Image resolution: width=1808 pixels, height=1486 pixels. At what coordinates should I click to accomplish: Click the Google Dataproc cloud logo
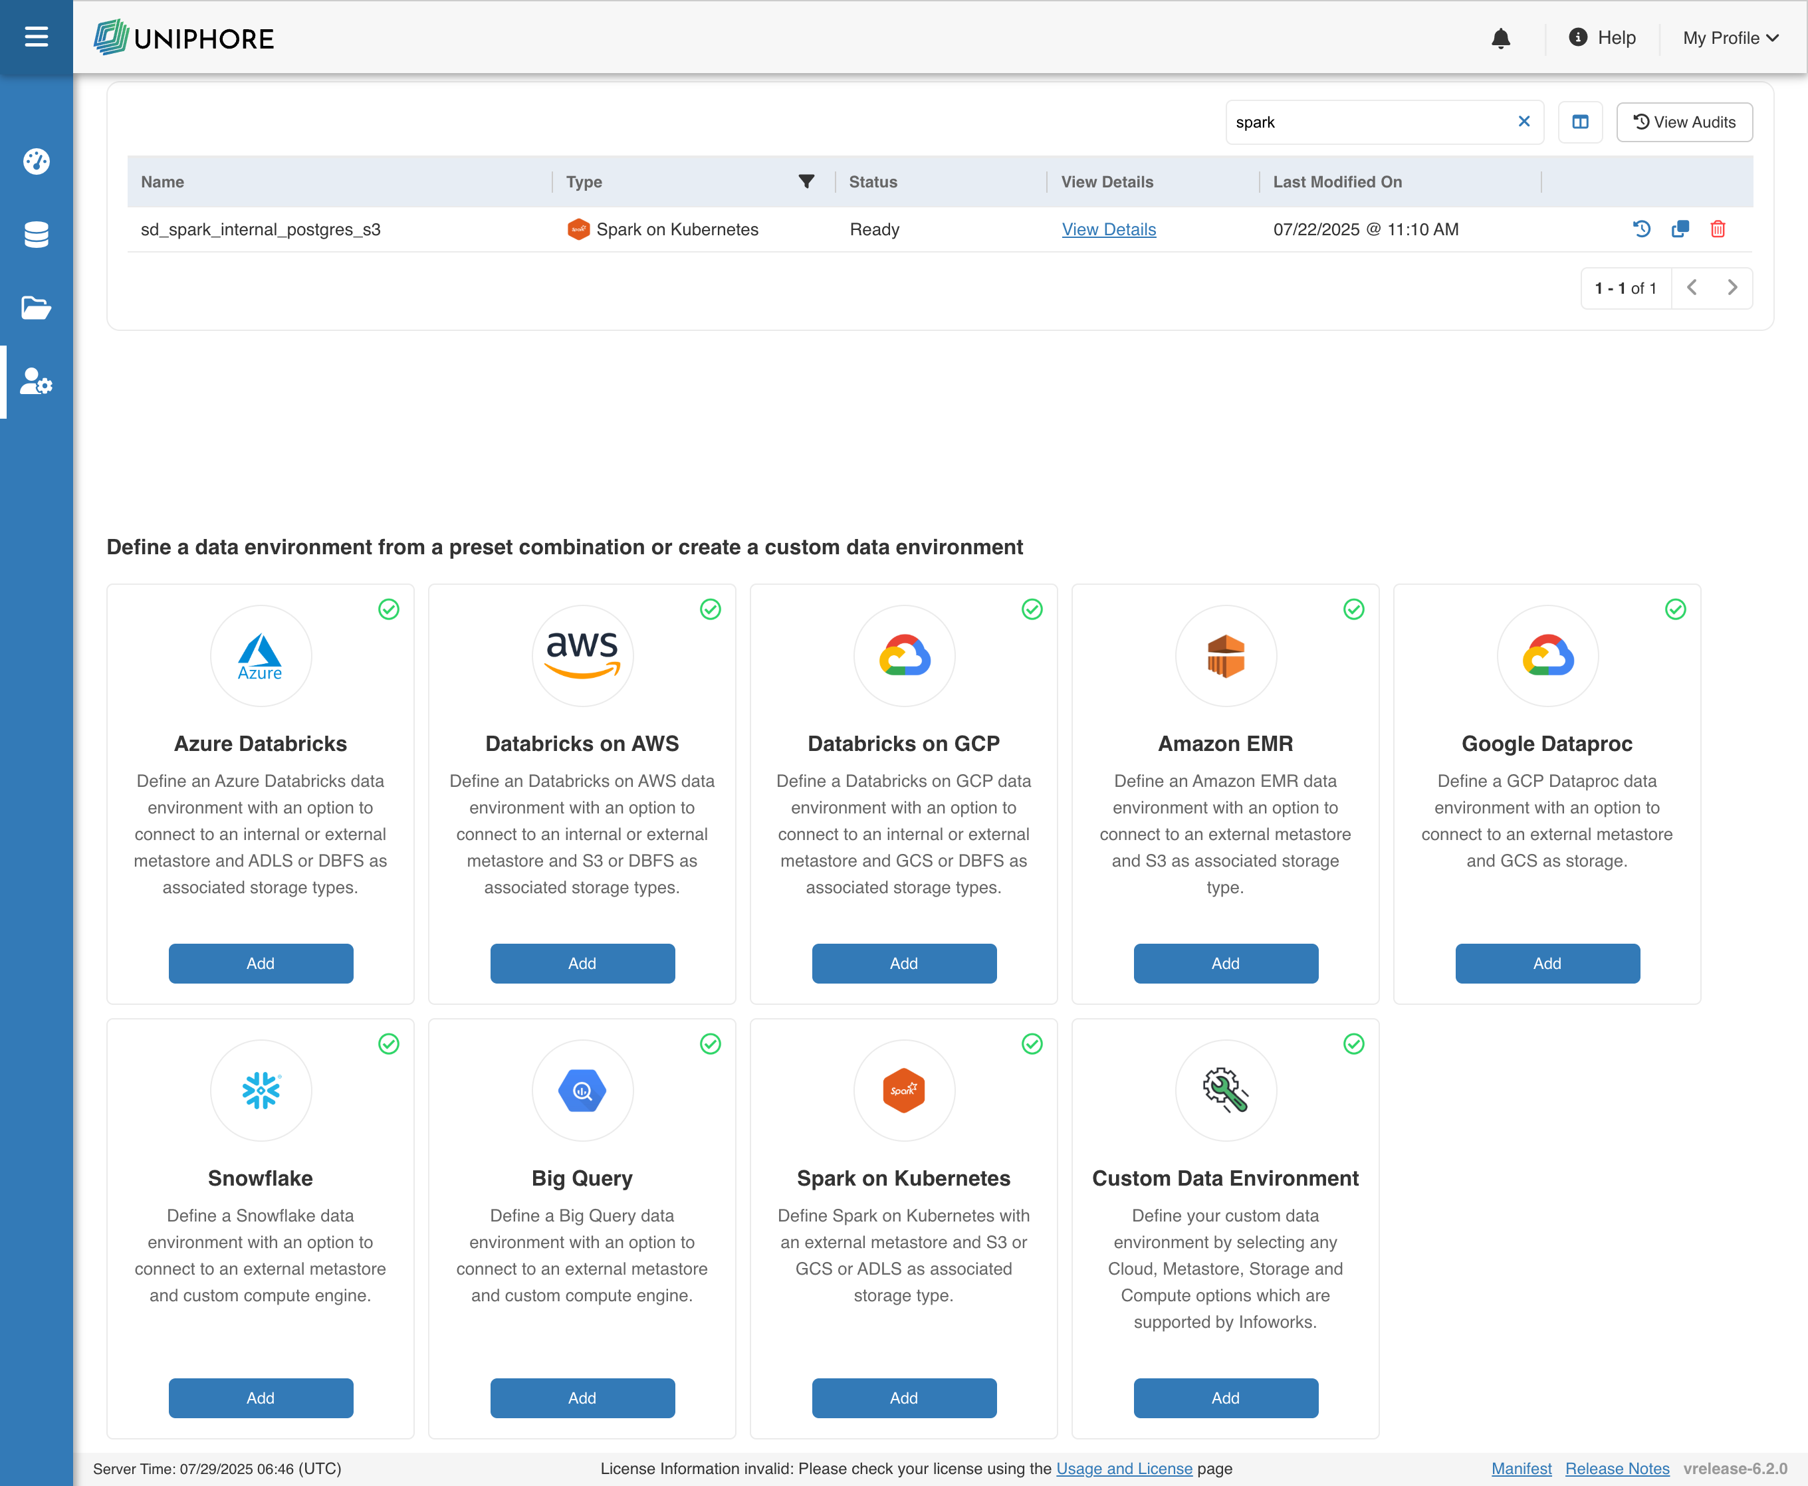pyautogui.click(x=1547, y=657)
